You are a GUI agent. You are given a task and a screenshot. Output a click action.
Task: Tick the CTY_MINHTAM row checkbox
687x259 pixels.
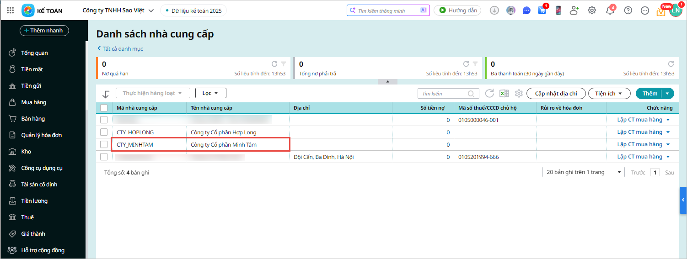104,144
